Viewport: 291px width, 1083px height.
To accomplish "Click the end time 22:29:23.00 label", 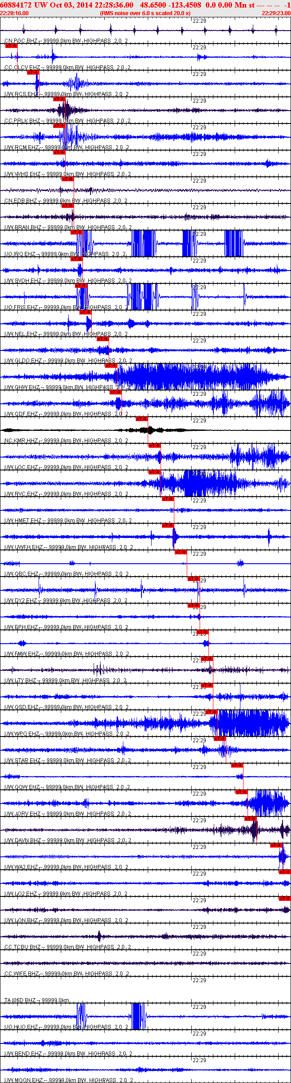I will [276, 13].
